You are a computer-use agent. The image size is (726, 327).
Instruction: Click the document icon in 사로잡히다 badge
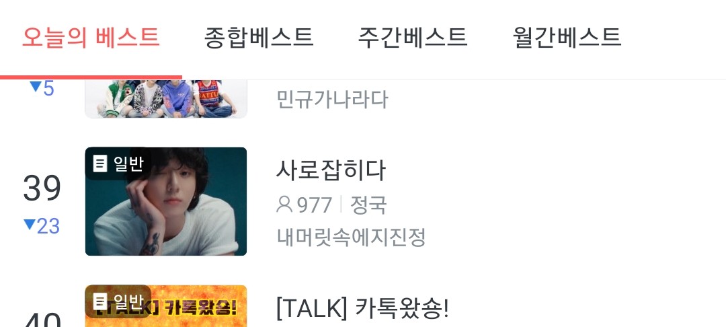click(x=100, y=163)
